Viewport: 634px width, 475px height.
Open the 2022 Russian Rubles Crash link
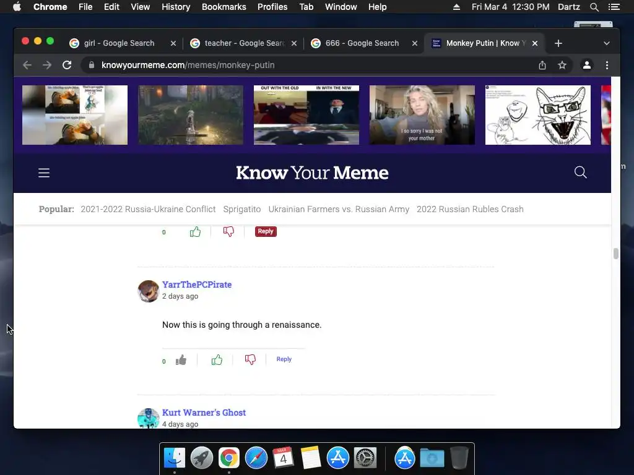pos(471,209)
